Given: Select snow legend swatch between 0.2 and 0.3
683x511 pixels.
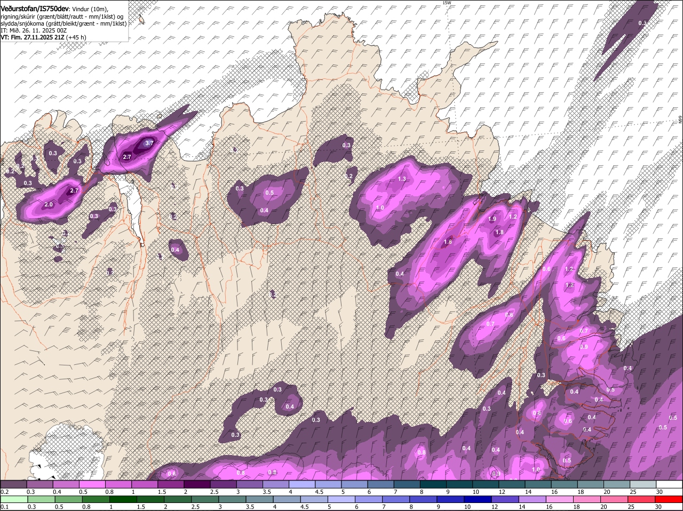Looking at the screenshot, I should click(13, 484).
